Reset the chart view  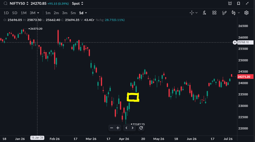click(x=141, y=128)
